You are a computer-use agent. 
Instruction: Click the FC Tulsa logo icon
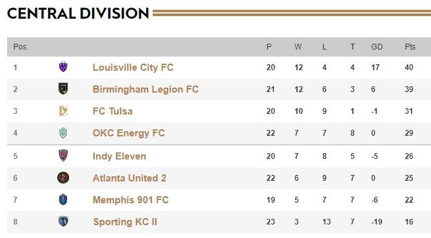pyautogui.click(x=63, y=111)
